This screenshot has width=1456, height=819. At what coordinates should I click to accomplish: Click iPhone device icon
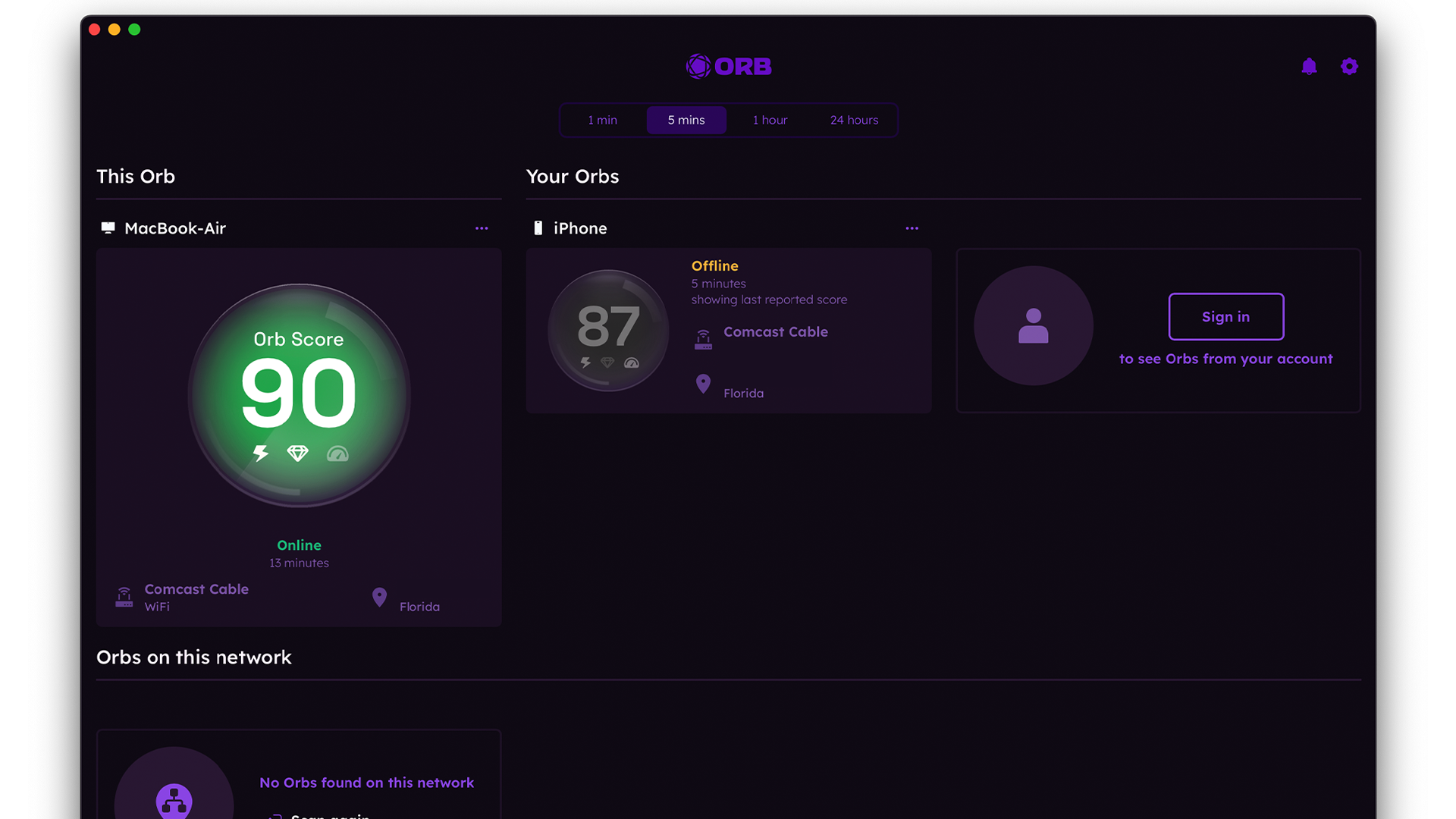tap(538, 227)
